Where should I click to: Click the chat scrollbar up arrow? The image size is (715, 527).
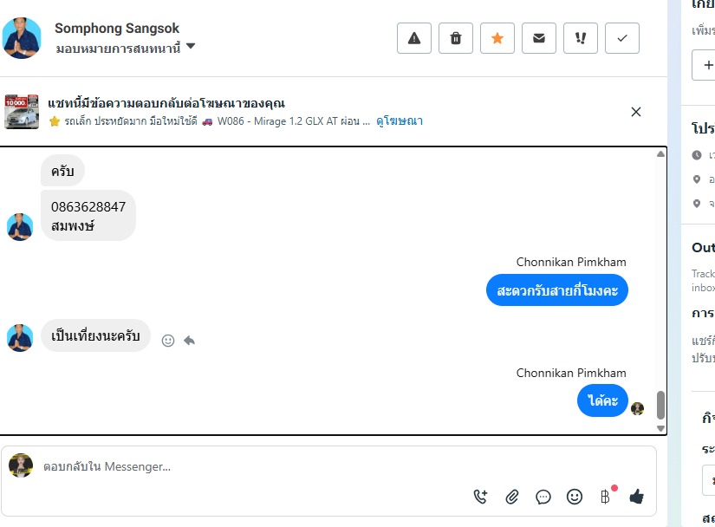[660, 154]
